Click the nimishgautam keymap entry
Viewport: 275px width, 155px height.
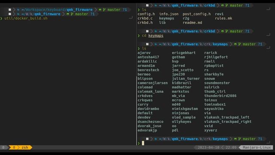coord(185,109)
